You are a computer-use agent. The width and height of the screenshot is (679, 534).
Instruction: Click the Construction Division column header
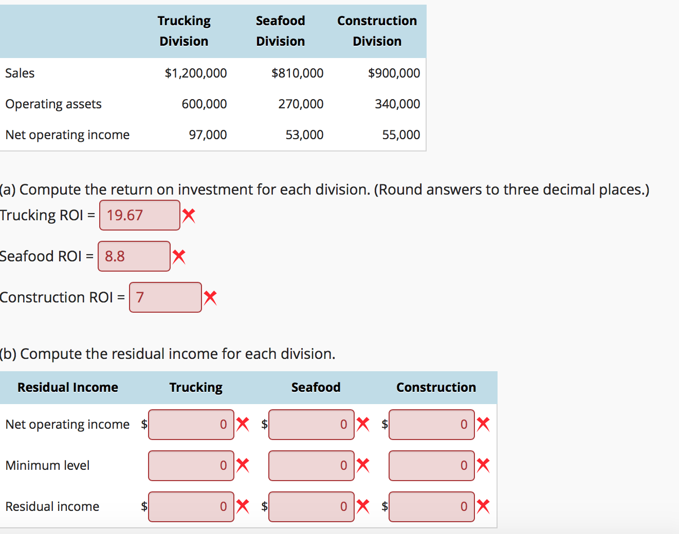[377, 31]
